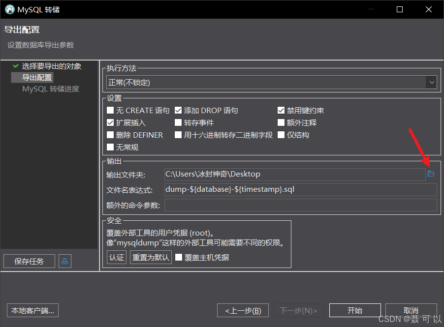This screenshot has width=444, height=327.
Task: Close the MySQL 转储 dialog
Action: click(429, 9)
